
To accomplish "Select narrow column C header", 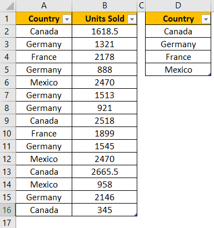I will click(141, 6).
